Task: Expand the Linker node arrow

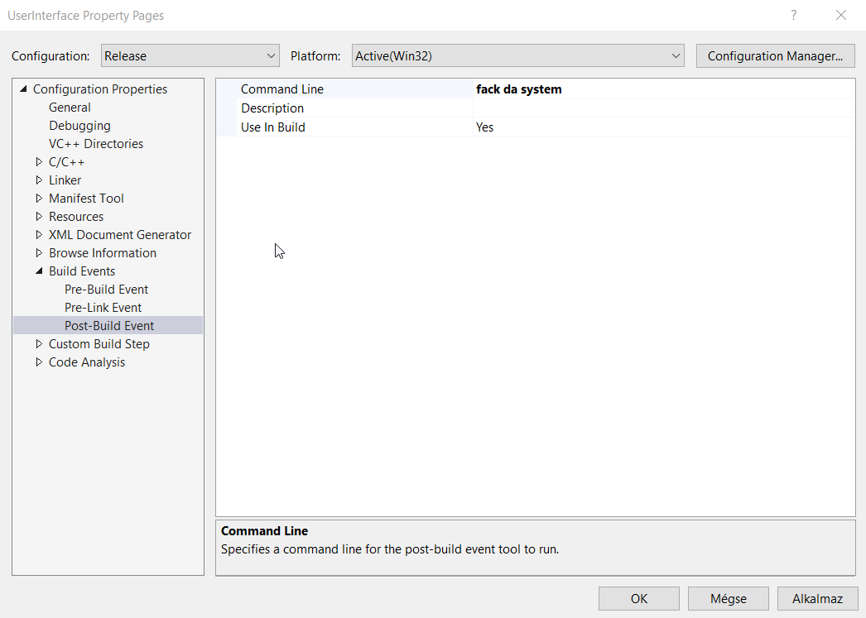Action: [x=39, y=180]
